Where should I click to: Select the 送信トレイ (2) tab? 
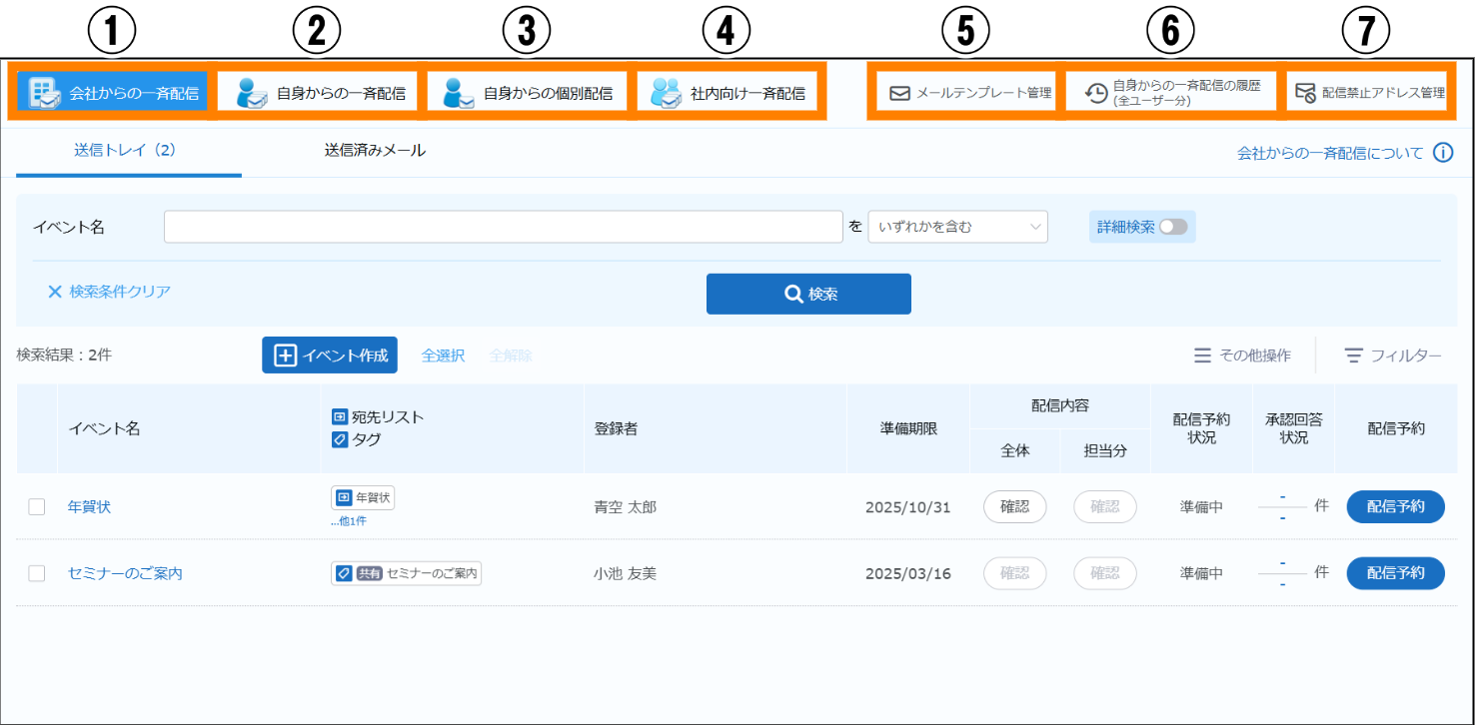(x=125, y=151)
